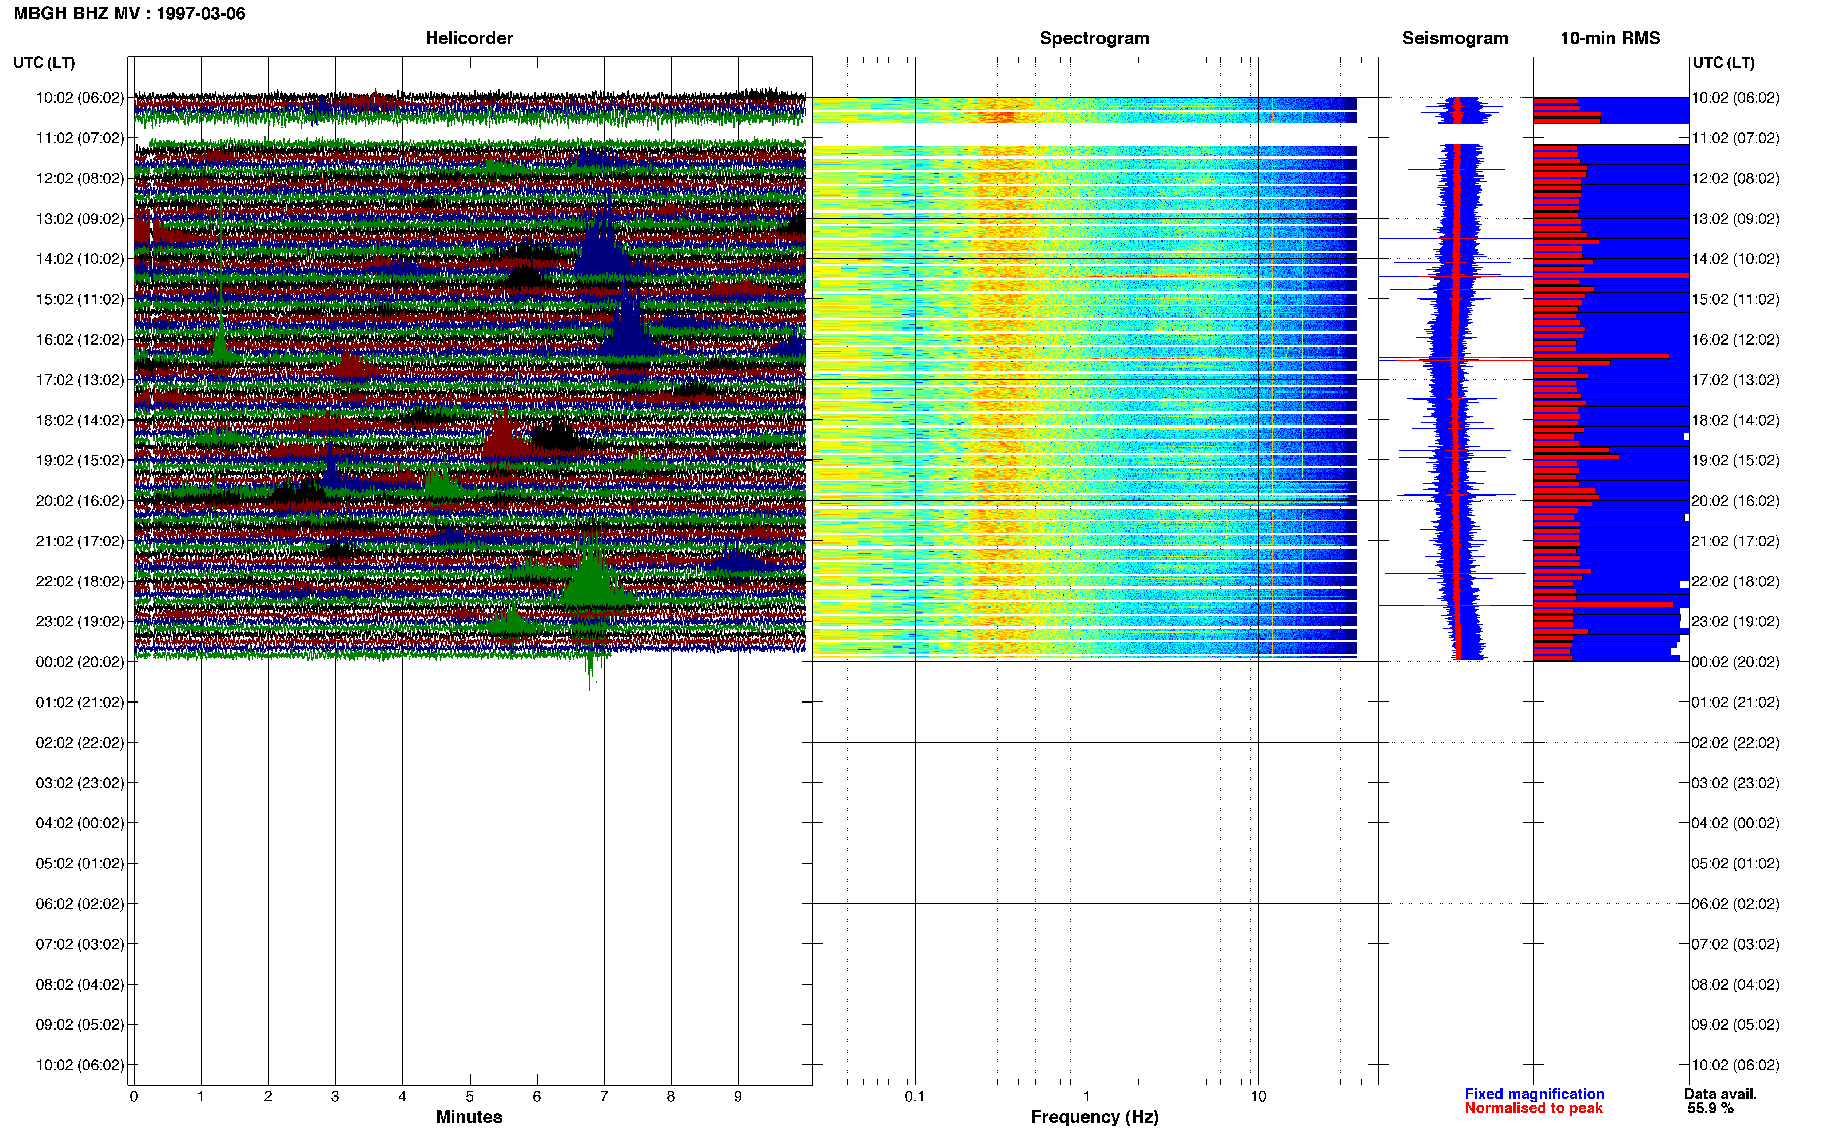This screenshot has height=1142, width=1826.
Task: Click '00:02 (20:02)' on Helicorder time axis
Action: 80,662
